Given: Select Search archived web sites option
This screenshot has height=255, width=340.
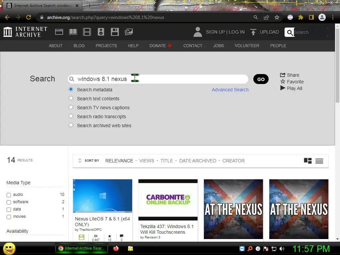Looking at the screenshot, I should click(71, 125).
